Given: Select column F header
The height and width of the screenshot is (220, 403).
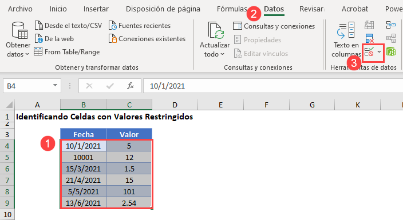Looking at the screenshot, I should [266, 105].
